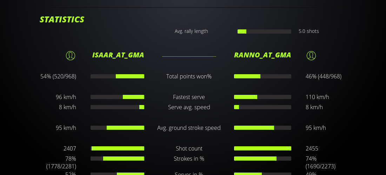Click ISAAR's Total points won bar
The image size is (386, 175).
pos(117,76)
